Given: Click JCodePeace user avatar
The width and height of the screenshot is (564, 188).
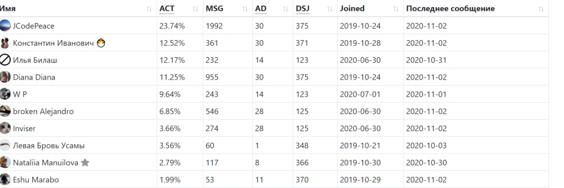Looking at the screenshot, I should pyautogui.click(x=5, y=26).
